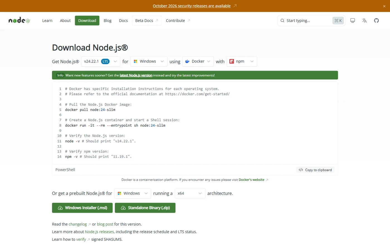Click the Docker whale icon

(x=187, y=61)
